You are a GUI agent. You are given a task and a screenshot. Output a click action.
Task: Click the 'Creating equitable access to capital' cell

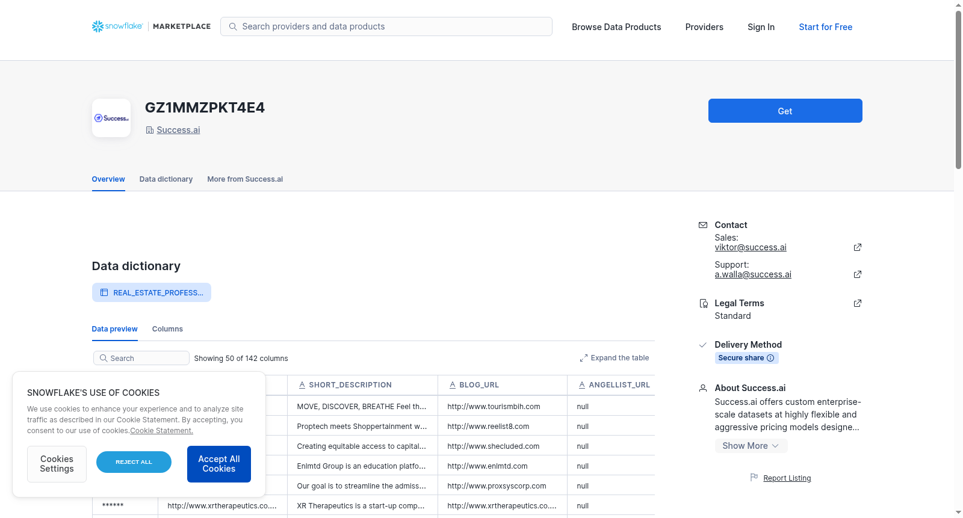coord(362,446)
